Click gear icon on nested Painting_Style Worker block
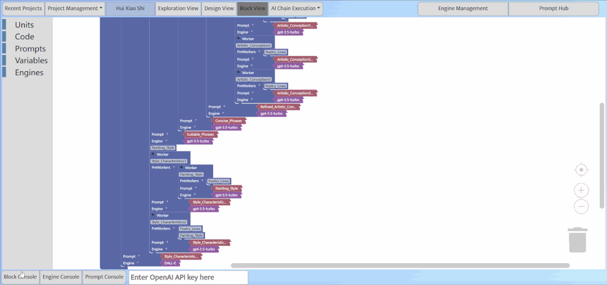 click(182, 168)
